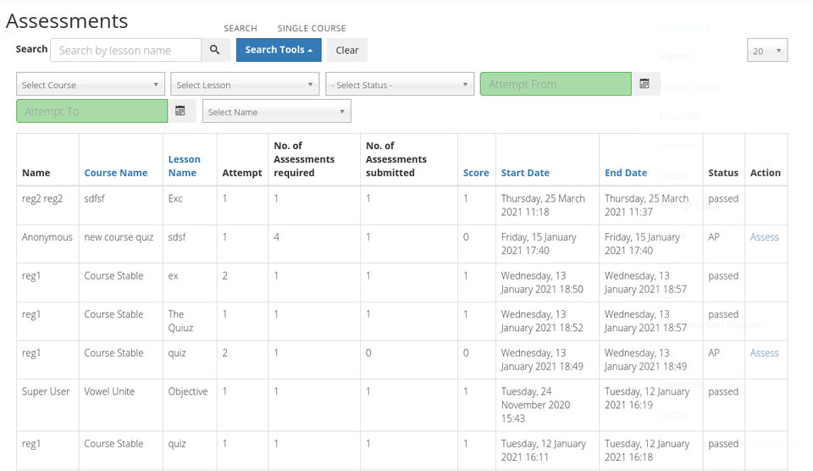Screen dimensions: 813x471
Task: Sort by Start Date column
Action: (525, 173)
